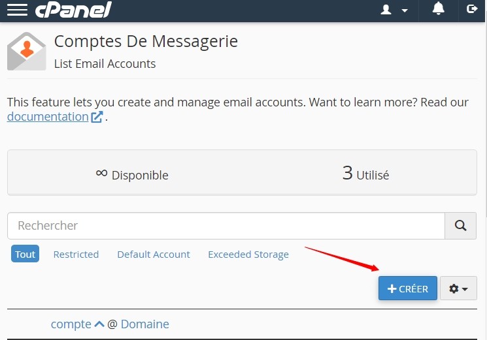Open the documentation link

[48, 117]
